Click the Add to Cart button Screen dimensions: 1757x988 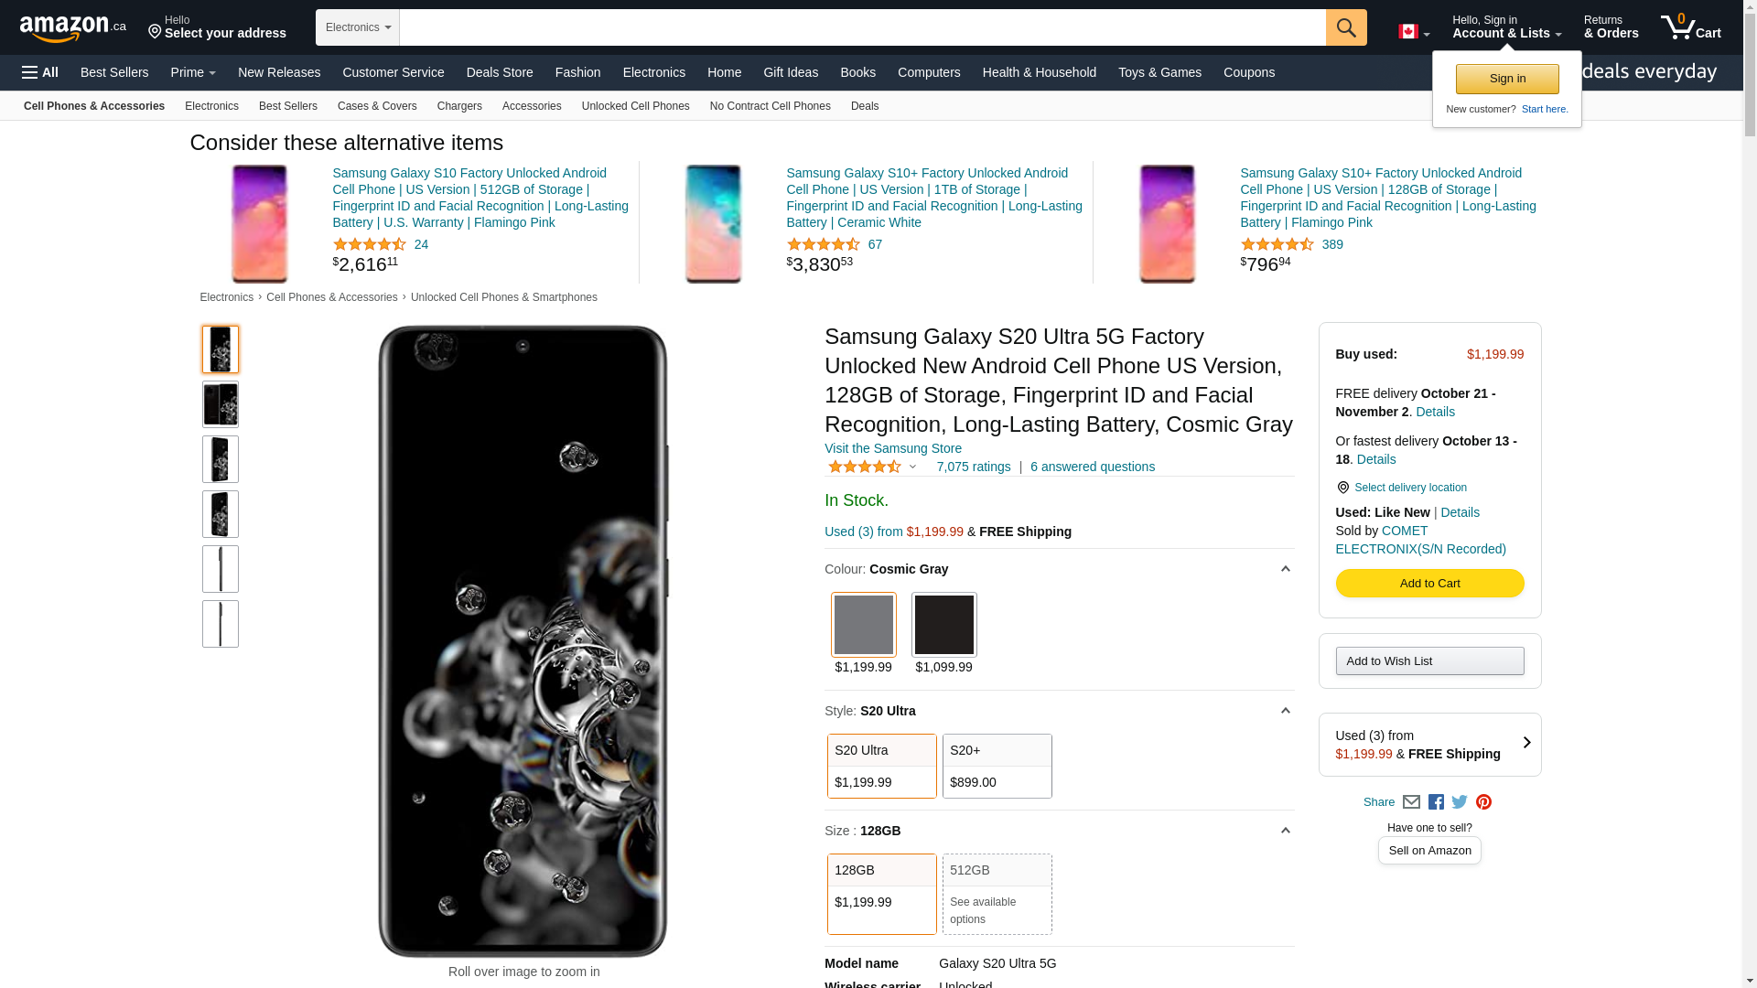tap(1428, 584)
